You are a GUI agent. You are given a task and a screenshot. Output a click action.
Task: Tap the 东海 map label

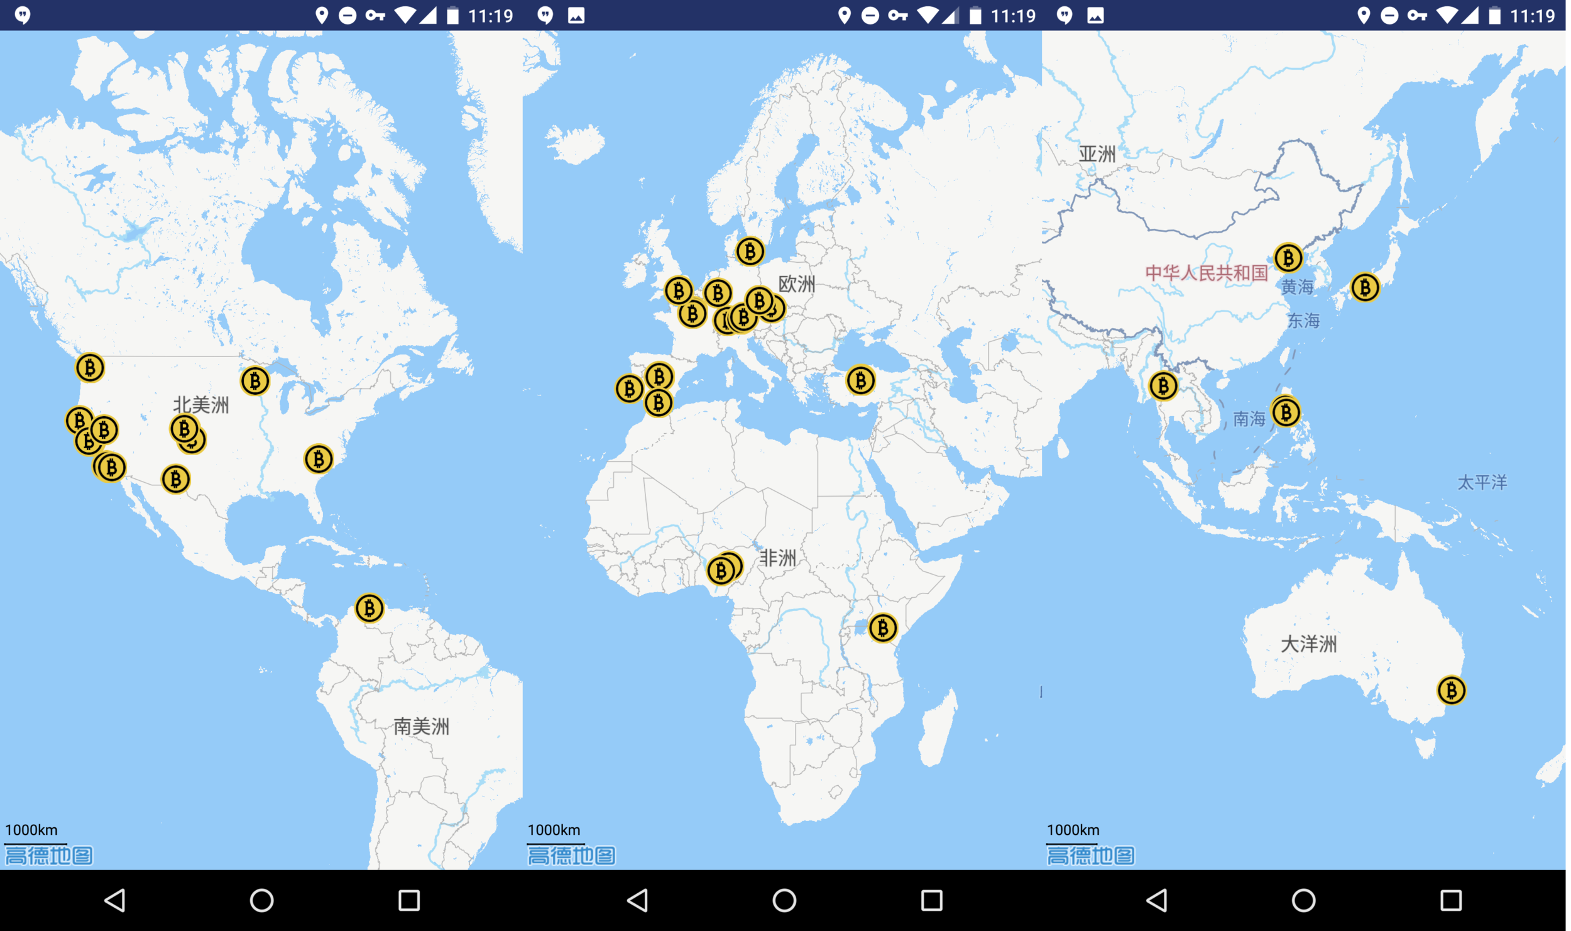tap(1304, 321)
